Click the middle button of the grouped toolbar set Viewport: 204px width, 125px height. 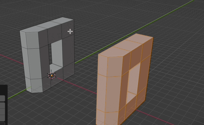point(2,112)
